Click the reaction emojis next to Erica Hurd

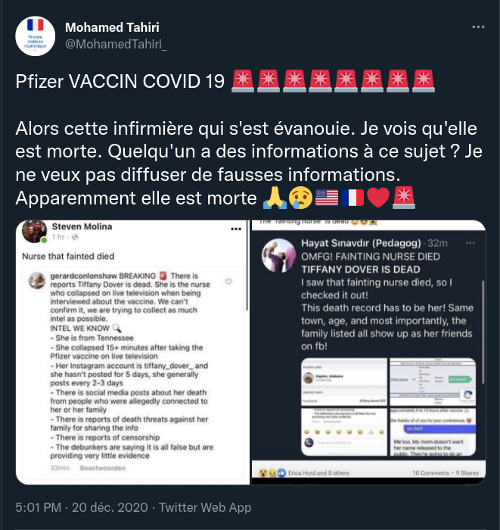pyautogui.click(x=272, y=473)
